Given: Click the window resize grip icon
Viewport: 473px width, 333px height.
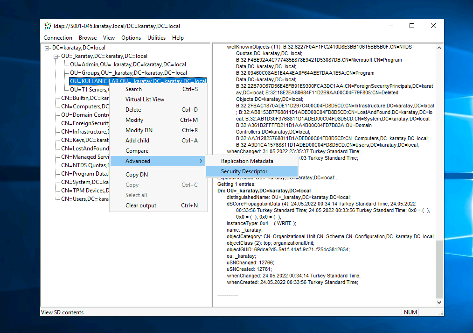Looking at the screenshot, I should pos(441,314).
